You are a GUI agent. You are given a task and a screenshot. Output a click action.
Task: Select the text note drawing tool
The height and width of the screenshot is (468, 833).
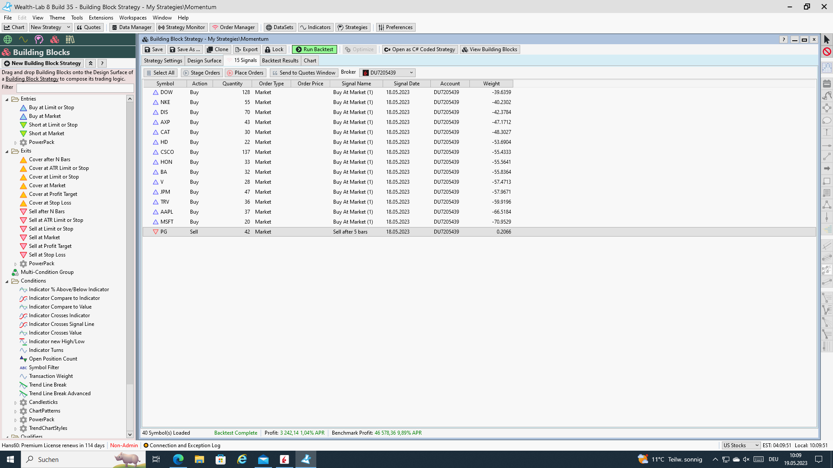827,193
